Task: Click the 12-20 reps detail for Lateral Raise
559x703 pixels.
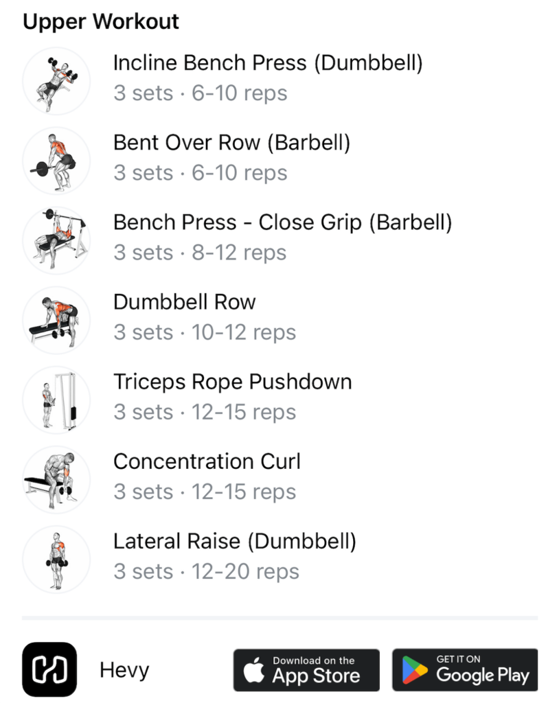Action: [245, 572]
